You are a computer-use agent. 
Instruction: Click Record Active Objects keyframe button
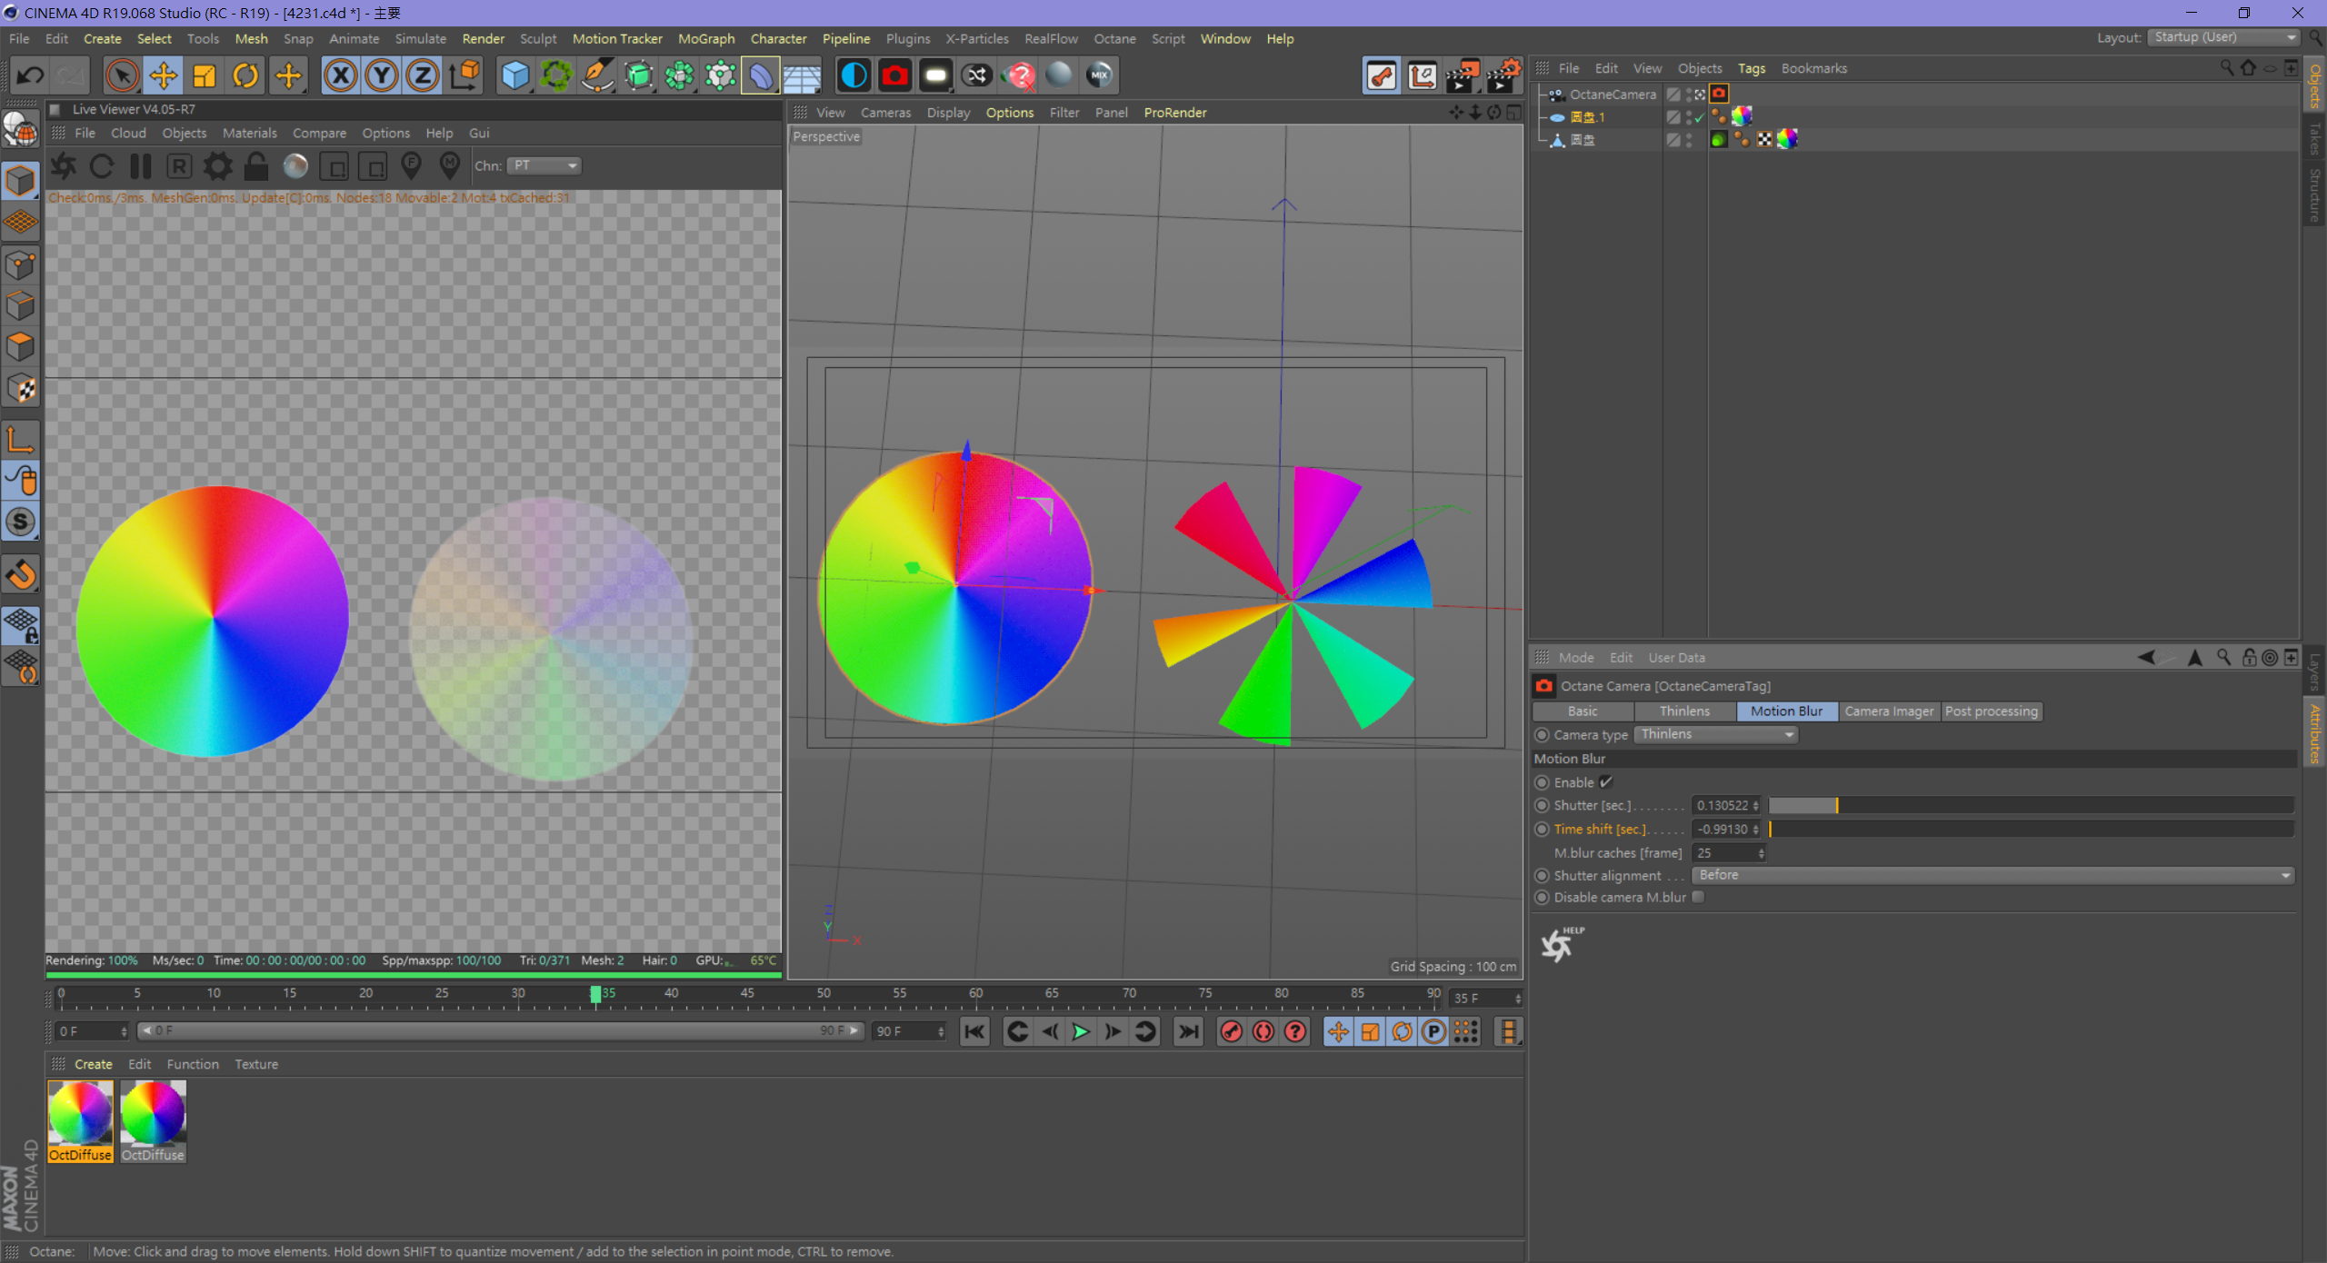[x=1231, y=1031]
